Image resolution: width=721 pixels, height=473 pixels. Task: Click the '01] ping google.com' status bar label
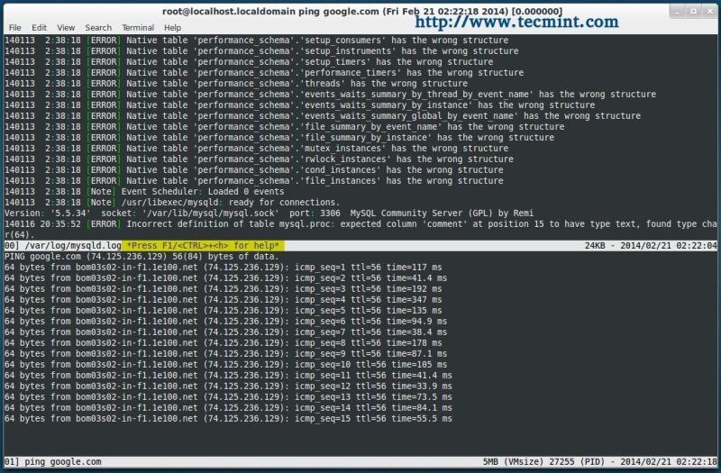click(53, 461)
